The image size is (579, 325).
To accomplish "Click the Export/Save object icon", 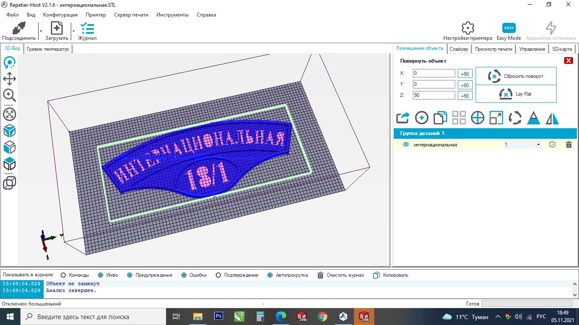I will point(403,118).
